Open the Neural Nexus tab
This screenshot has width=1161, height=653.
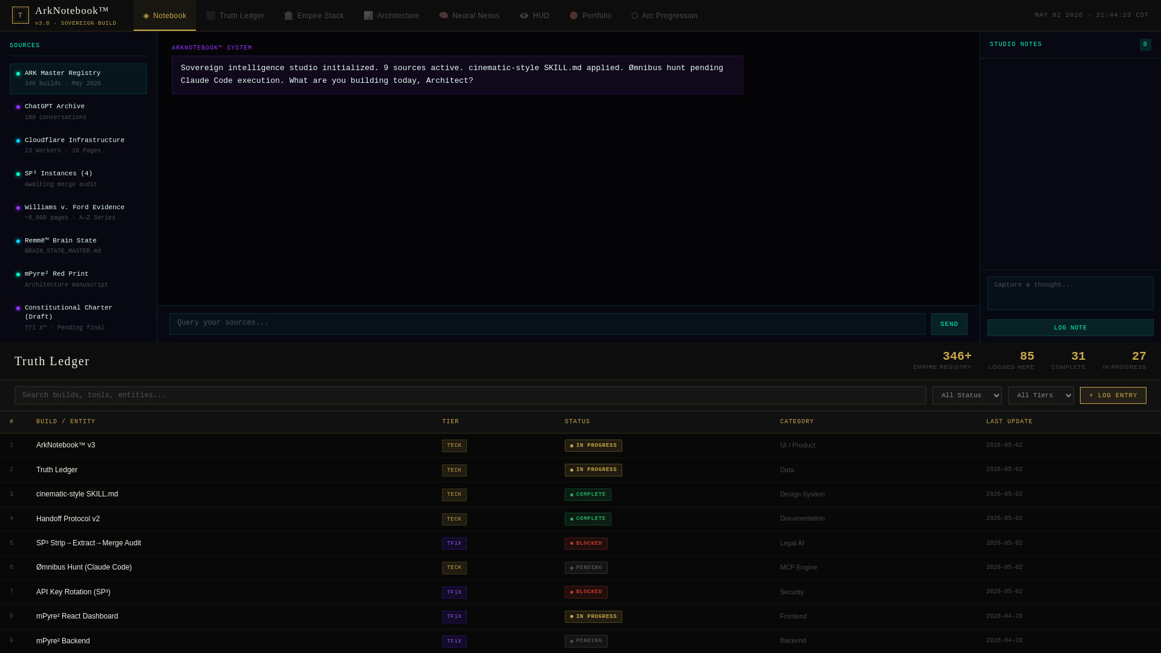[x=469, y=16]
